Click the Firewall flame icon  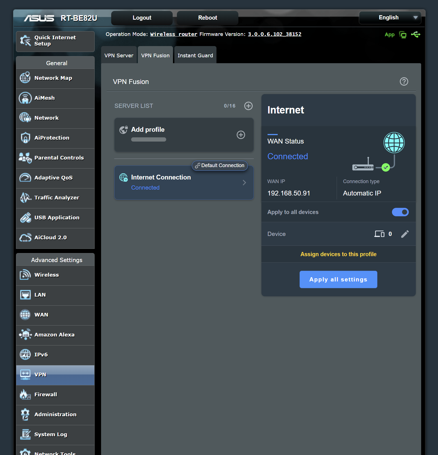pyautogui.click(x=25, y=394)
